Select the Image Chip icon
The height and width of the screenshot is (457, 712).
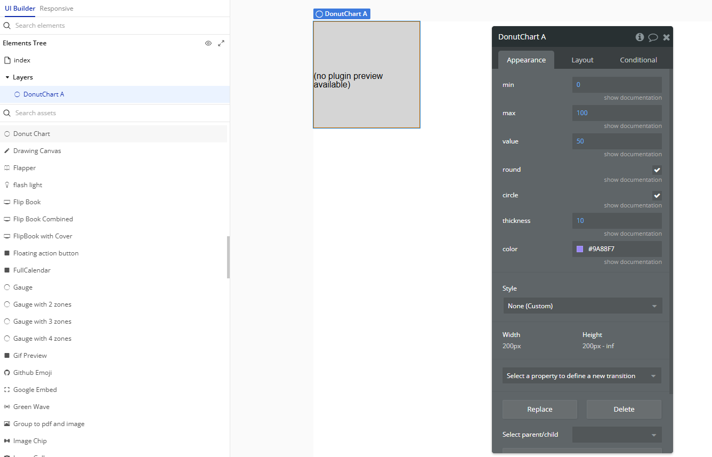7,441
